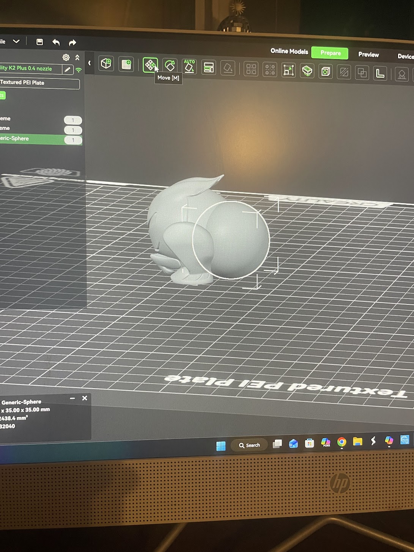Viewport: 414px width, 552px height.
Task: Click the Redo arrow icon
Action: (72, 42)
